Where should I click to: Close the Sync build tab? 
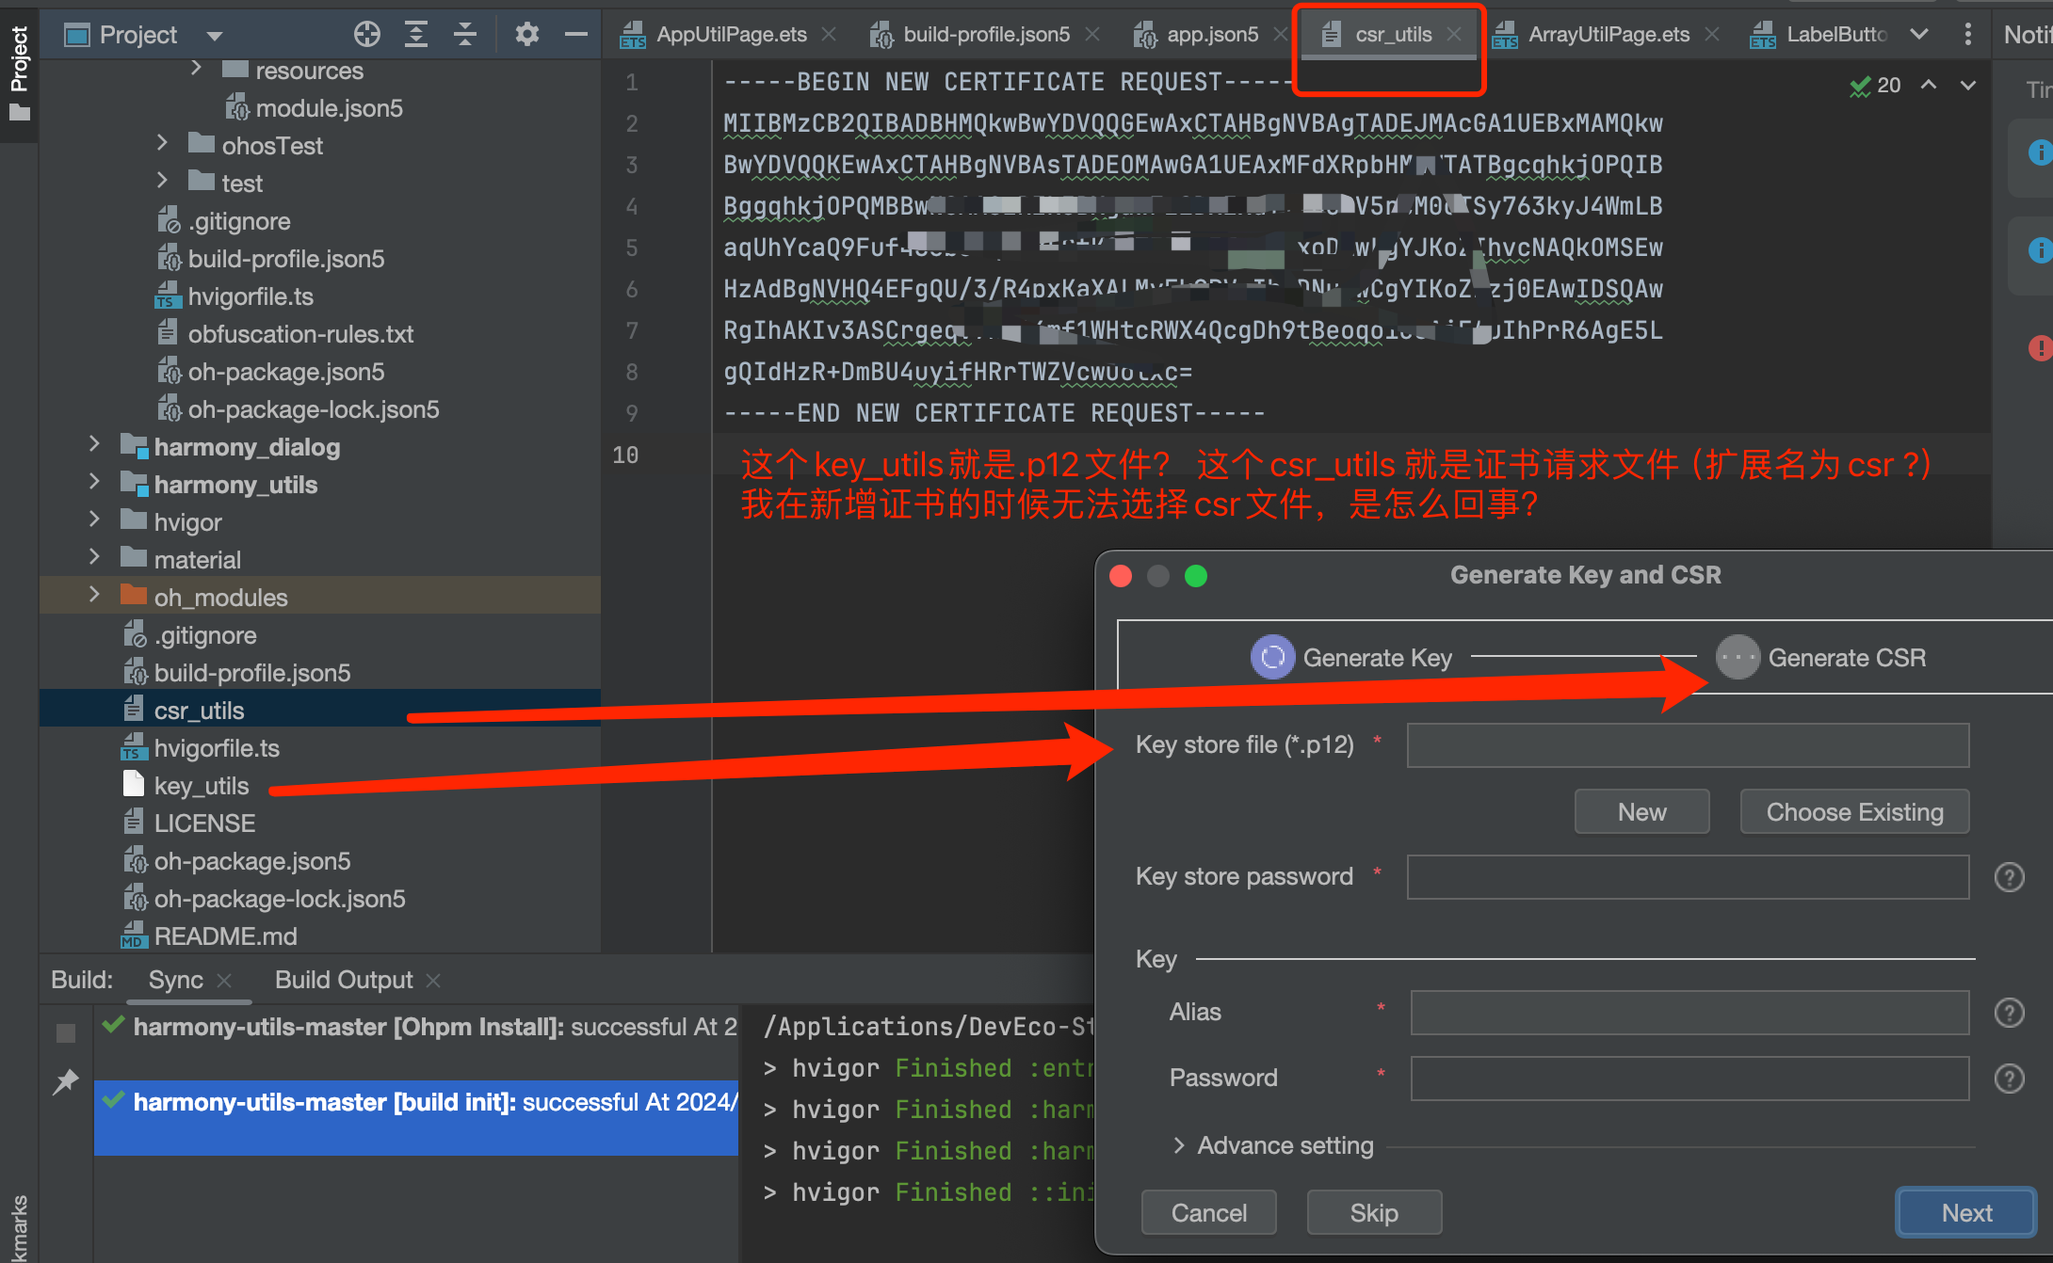(x=224, y=981)
